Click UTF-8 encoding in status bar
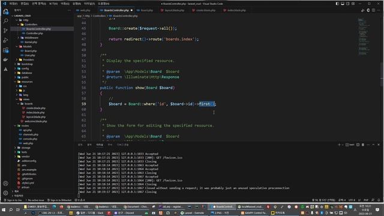Image resolution: width=384 pixels, height=216 pixels. coord(352,200)
